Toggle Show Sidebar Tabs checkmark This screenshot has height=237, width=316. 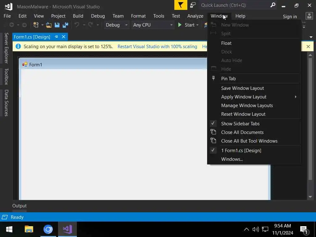click(x=213, y=123)
